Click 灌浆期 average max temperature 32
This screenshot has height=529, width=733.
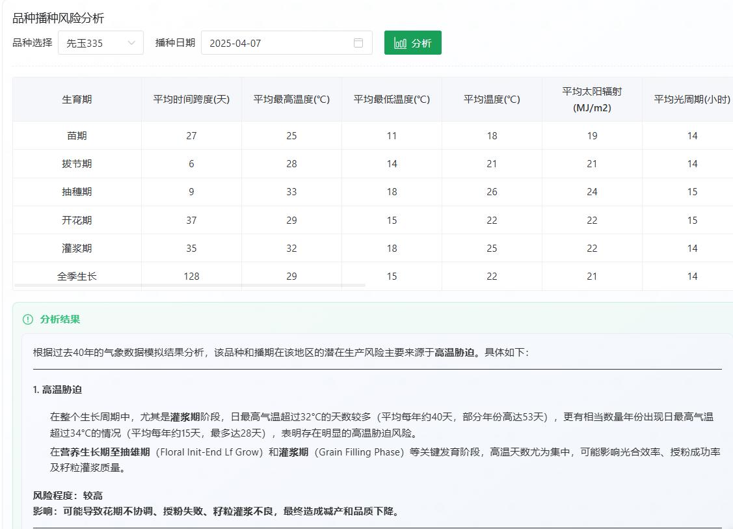coord(291,249)
